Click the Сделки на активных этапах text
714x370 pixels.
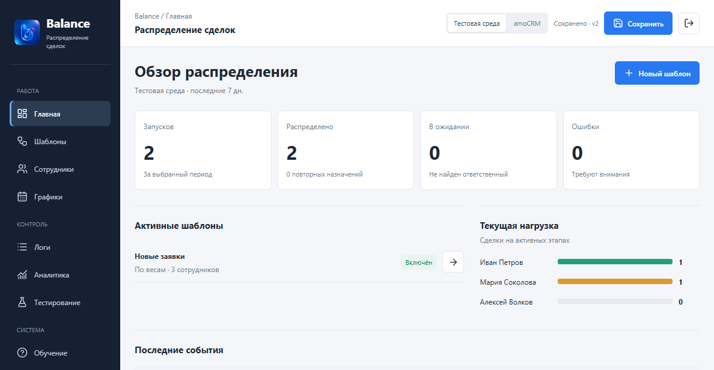click(525, 240)
